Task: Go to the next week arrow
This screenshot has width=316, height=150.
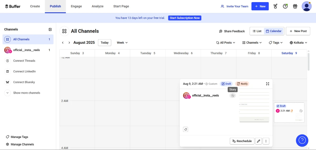Action: coord(69,43)
